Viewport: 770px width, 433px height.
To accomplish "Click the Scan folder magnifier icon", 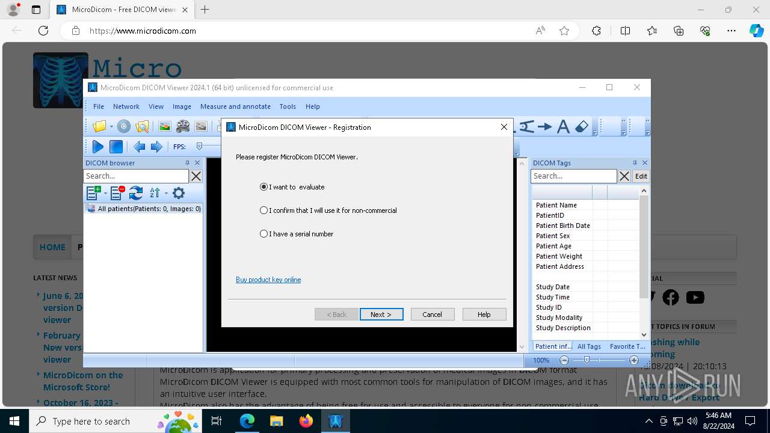I will (142, 127).
